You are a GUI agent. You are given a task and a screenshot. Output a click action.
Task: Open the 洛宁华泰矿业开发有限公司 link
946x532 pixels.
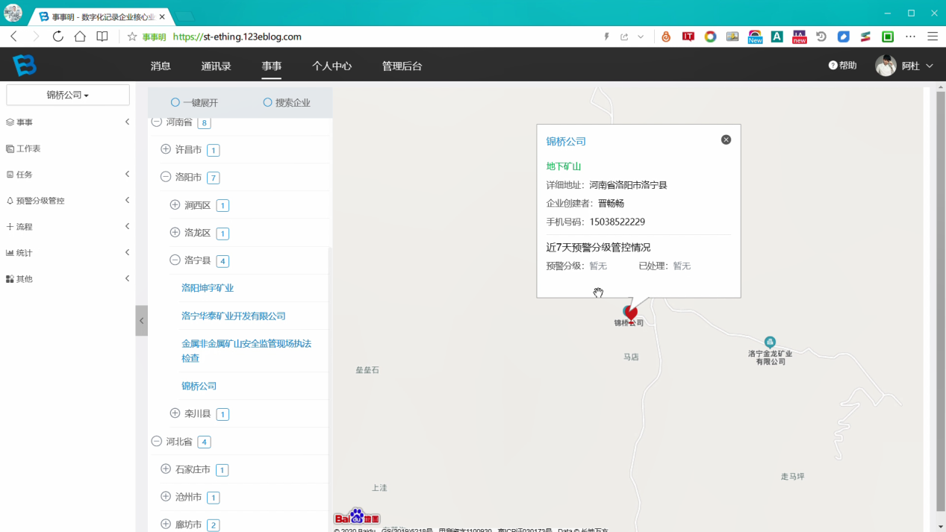pyautogui.click(x=234, y=316)
